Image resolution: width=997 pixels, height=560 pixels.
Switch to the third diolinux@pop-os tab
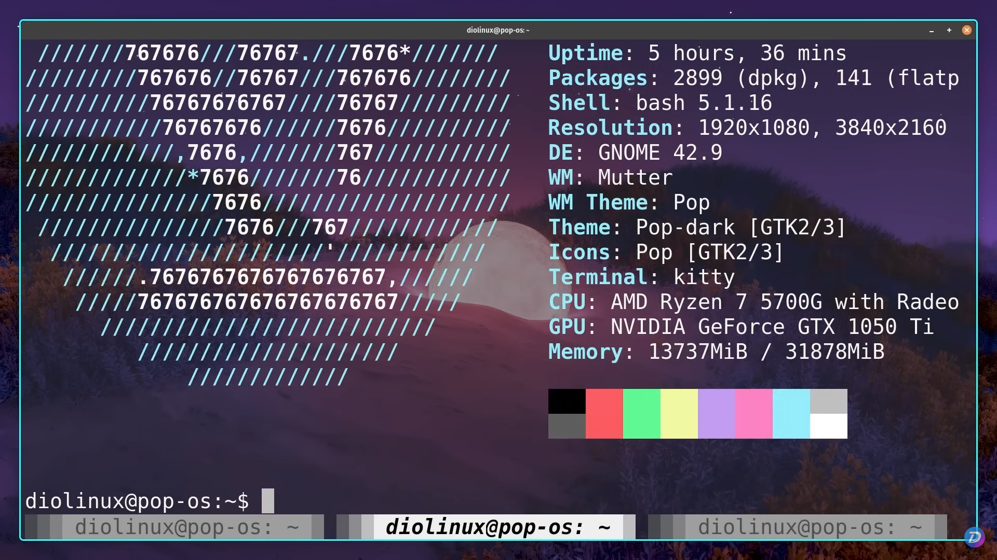click(809, 527)
